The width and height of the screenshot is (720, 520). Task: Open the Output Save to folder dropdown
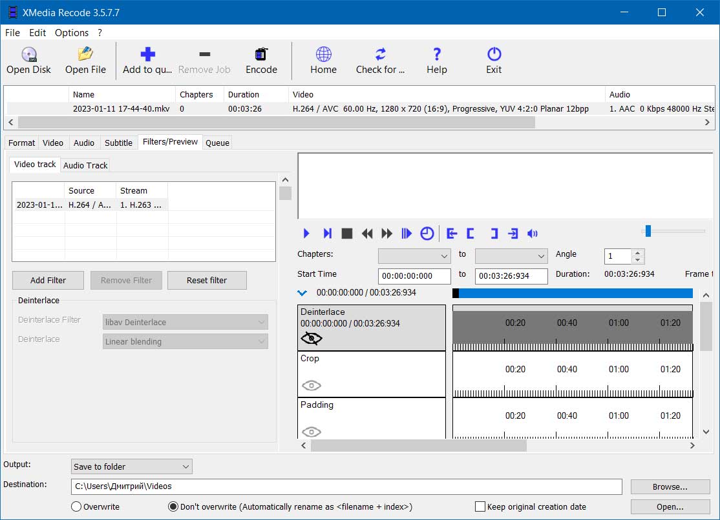[131, 466]
